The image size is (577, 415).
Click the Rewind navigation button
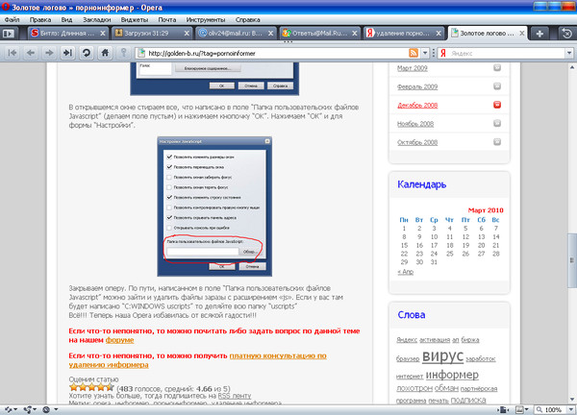pos(13,53)
